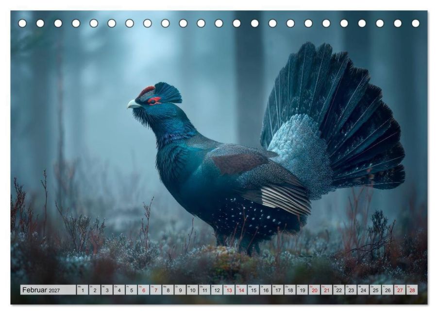The height and width of the screenshot is (315, 438).
Task: Select red Sunday 7 cell
Action: (x=155, y=290)
